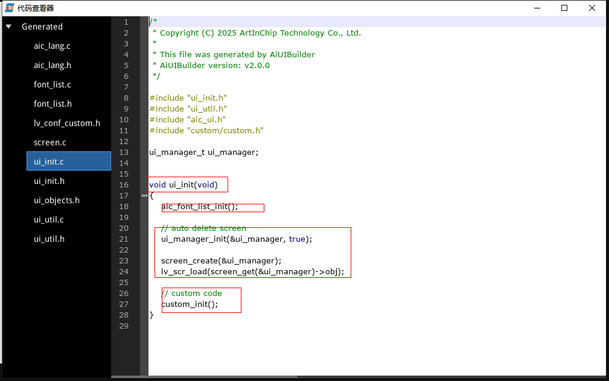This screenshot has height=381, width=609.
Task: Click '#include "aic_ui.h"' line
Action: point(188,120)
